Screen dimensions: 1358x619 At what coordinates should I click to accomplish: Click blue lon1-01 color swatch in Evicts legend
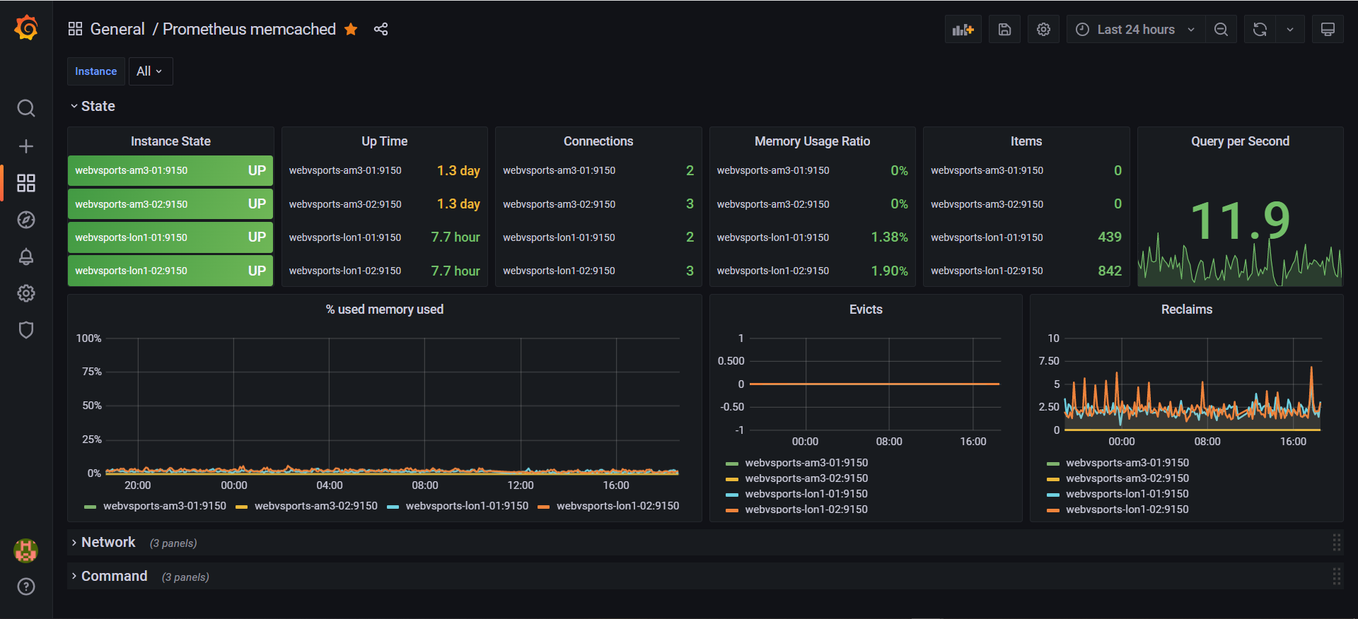coord(732,495)
